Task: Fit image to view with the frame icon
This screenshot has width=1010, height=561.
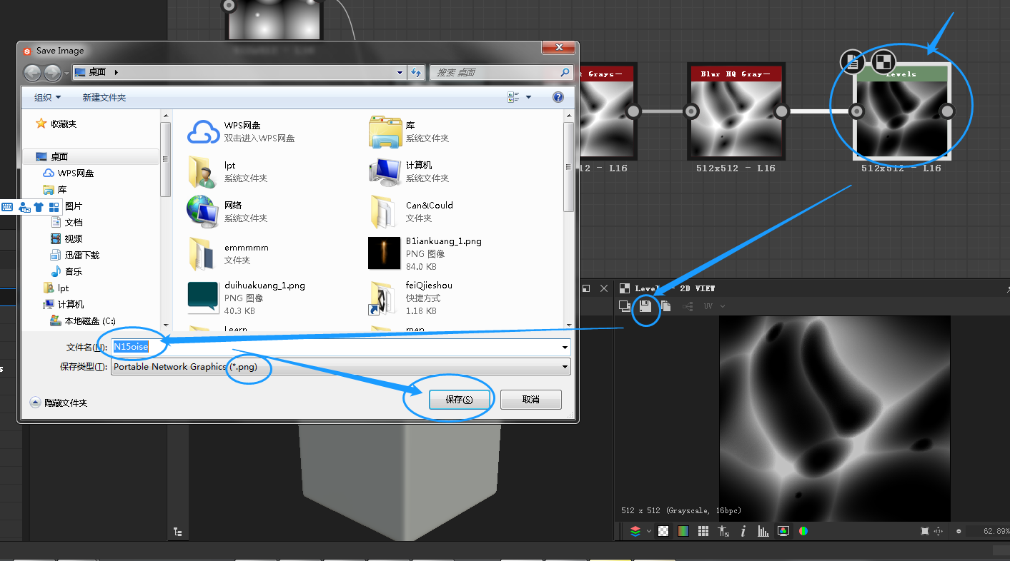Action: [x=925, y=531]
